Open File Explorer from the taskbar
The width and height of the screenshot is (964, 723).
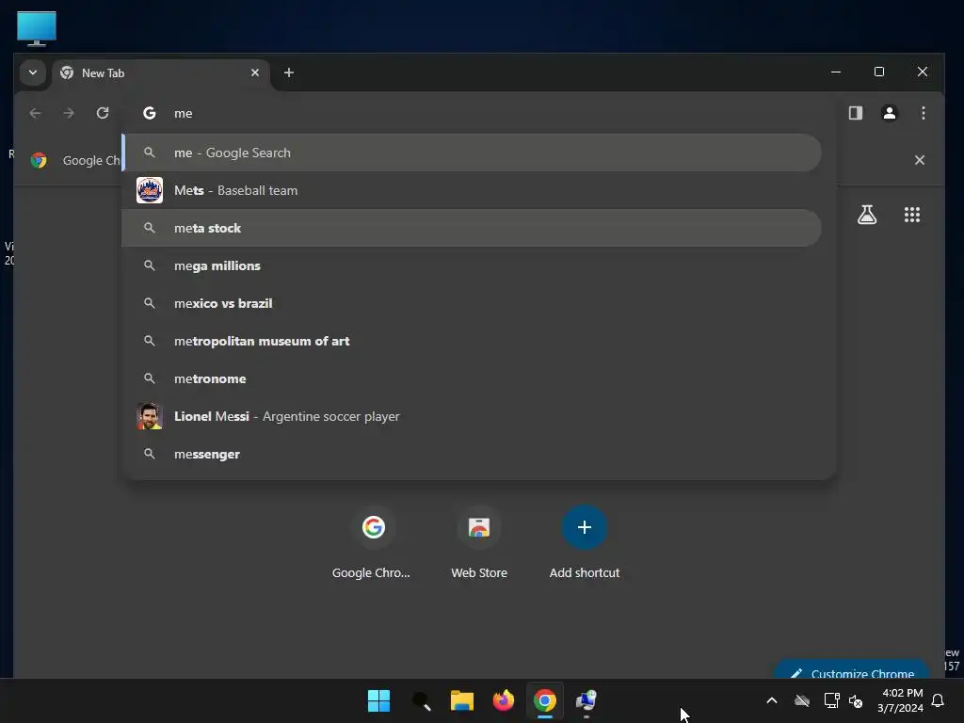click(x=461, y=700)
